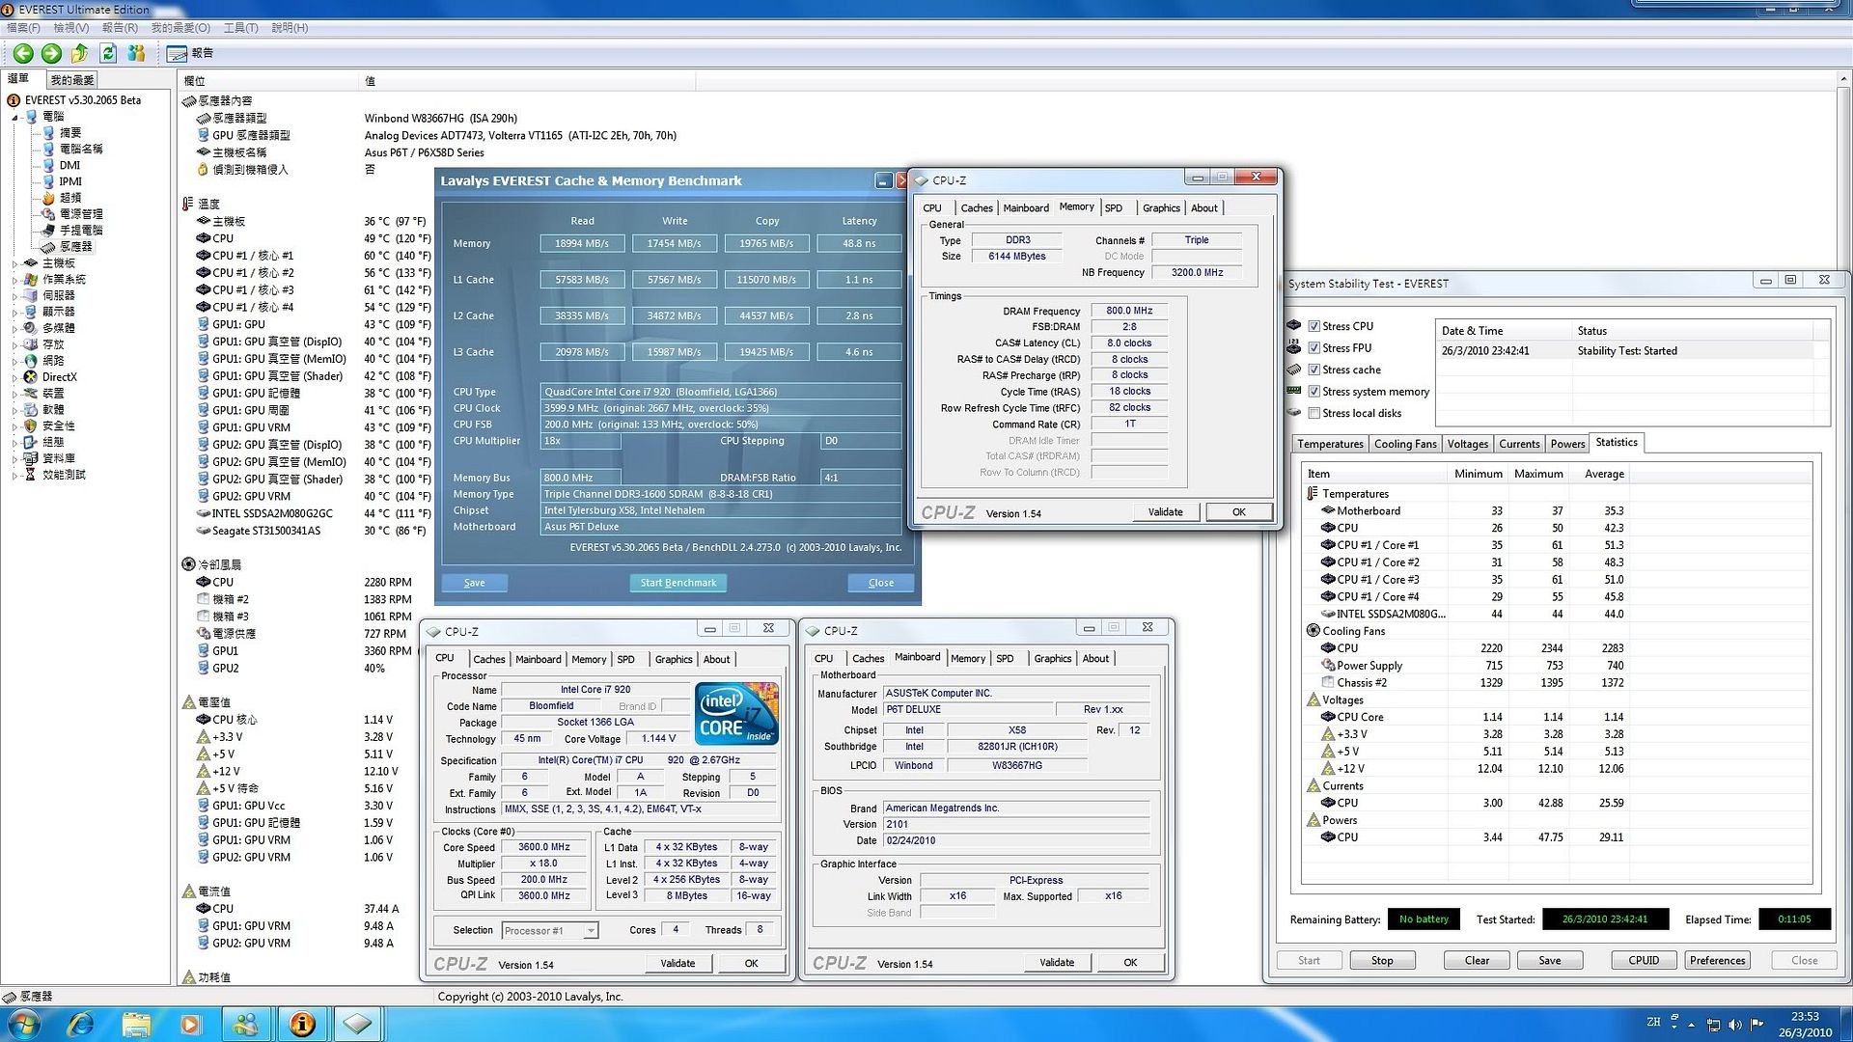This screenshot has height=1042, width=1853.
Task: Click Preferences button in Stability Test
Action: [x=1717, y=961]
